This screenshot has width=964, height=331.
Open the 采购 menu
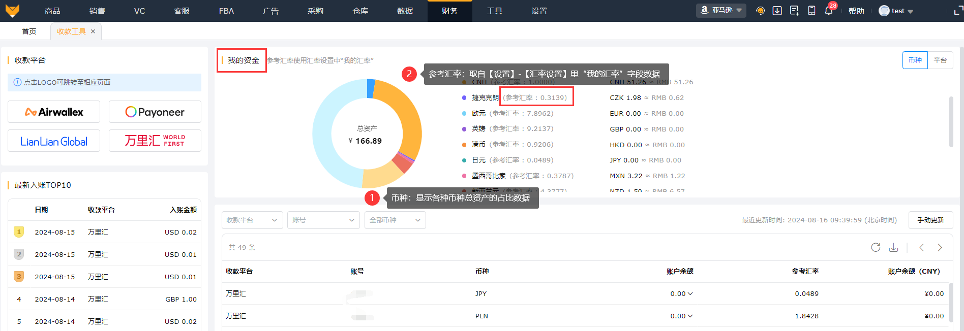tap(316, 11)
